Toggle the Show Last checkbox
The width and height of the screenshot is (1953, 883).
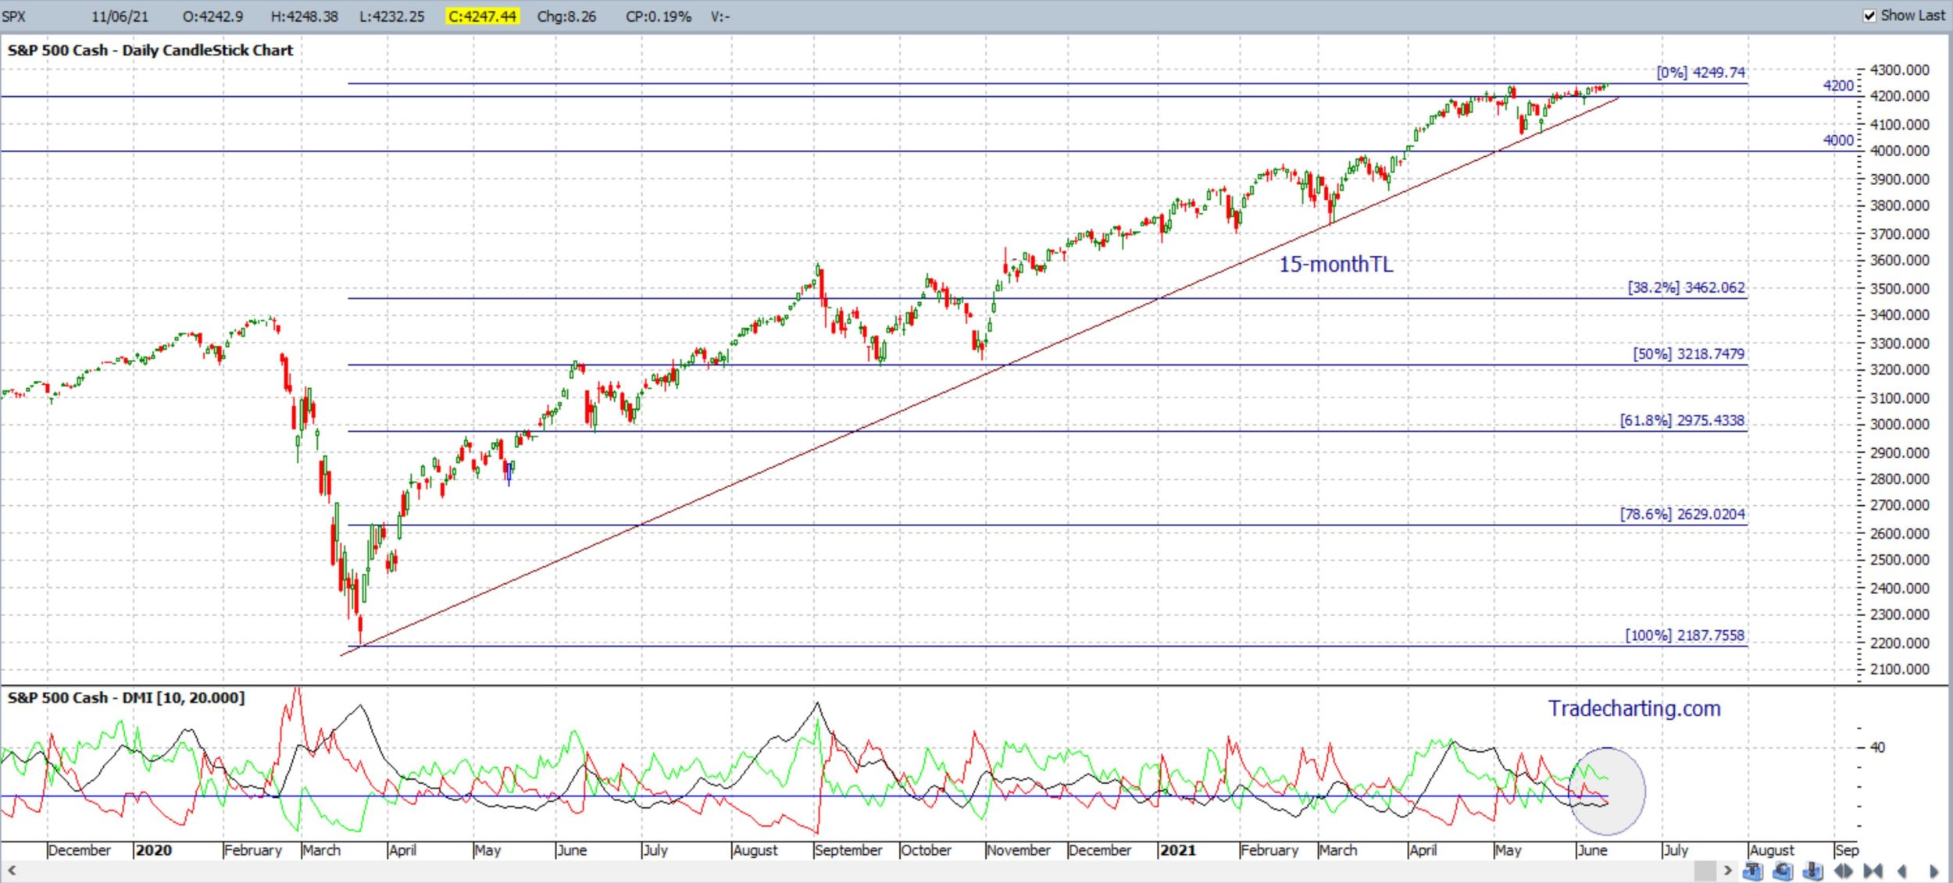(x=1869, y=16)
